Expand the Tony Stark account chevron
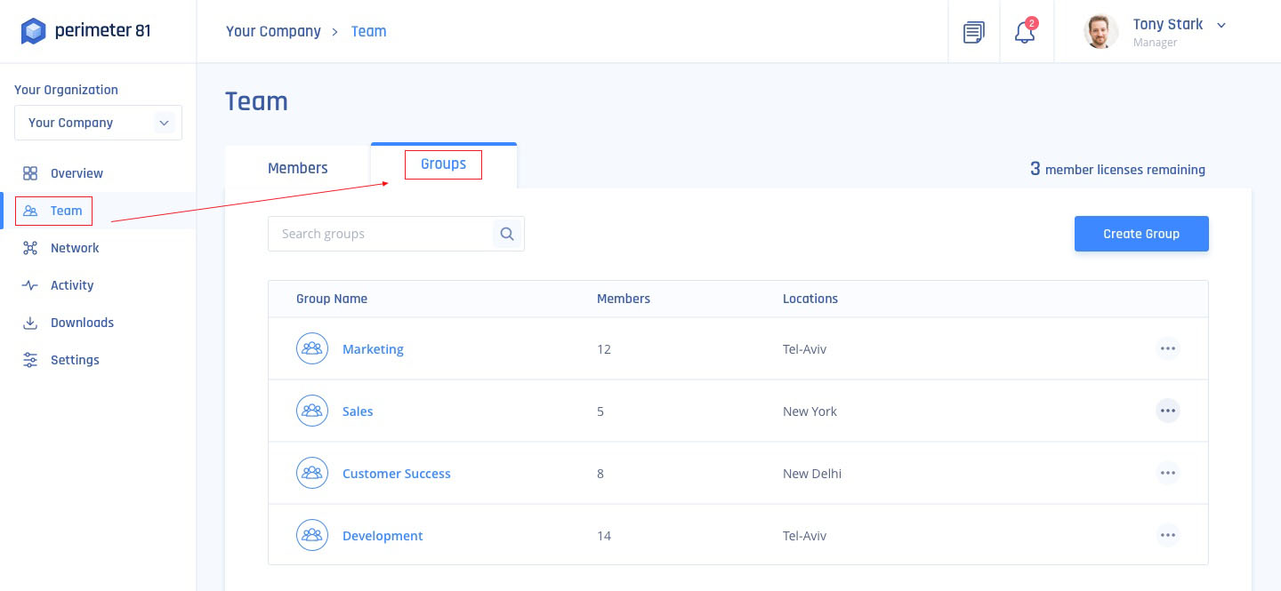1281x591 pixels. [x=1221, y=25]
